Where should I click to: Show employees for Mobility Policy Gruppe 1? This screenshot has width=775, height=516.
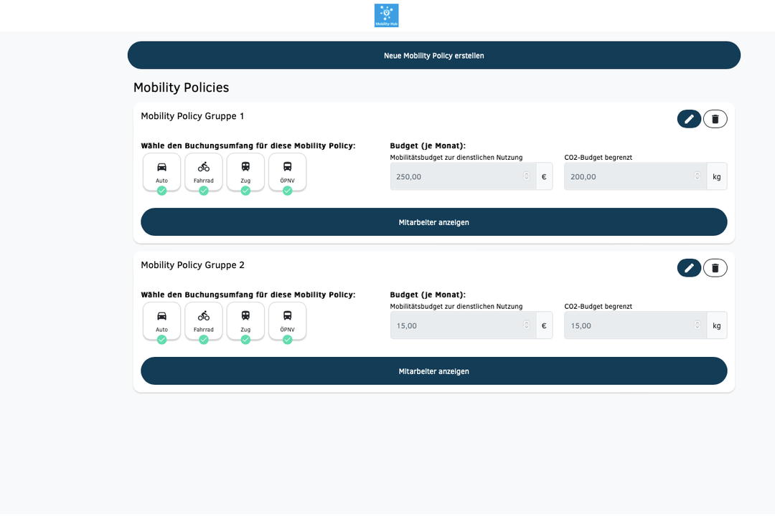coord(434,222)
